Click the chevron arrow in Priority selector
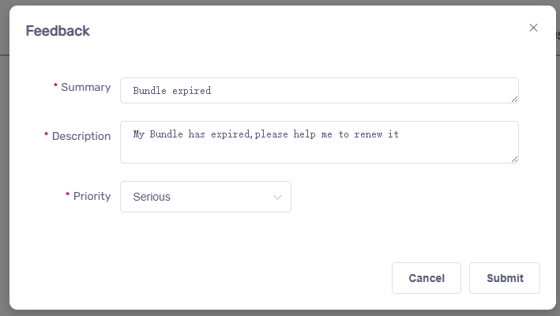Image resolution: width=560 pixels, height=316 pixels. pos(277,197)
